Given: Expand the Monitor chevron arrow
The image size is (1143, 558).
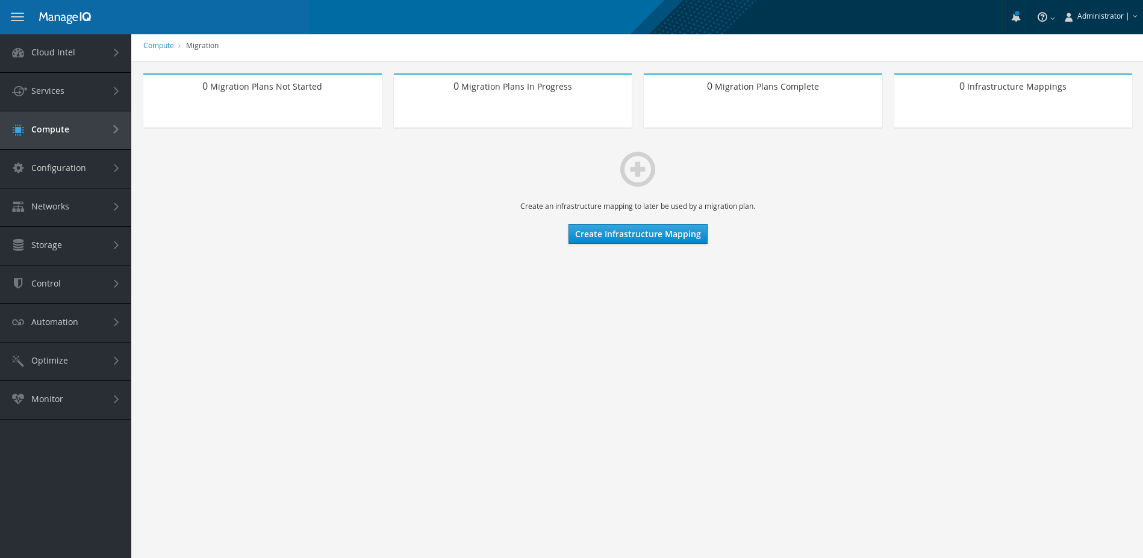Looking at the screenshot, I should pyautogui.click(x=116, y=400).
